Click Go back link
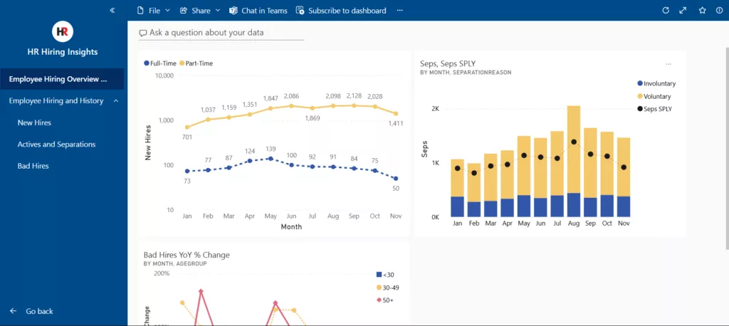The image size is (729, 326). 40,311
